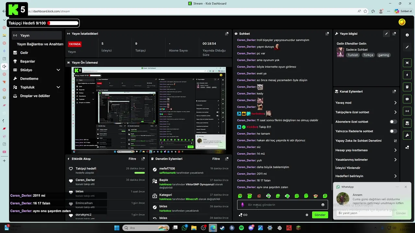Screen dimensions: 415x233
Task: Toggle the broadcast signal widget icon in right sidebar
Action: 407,111
